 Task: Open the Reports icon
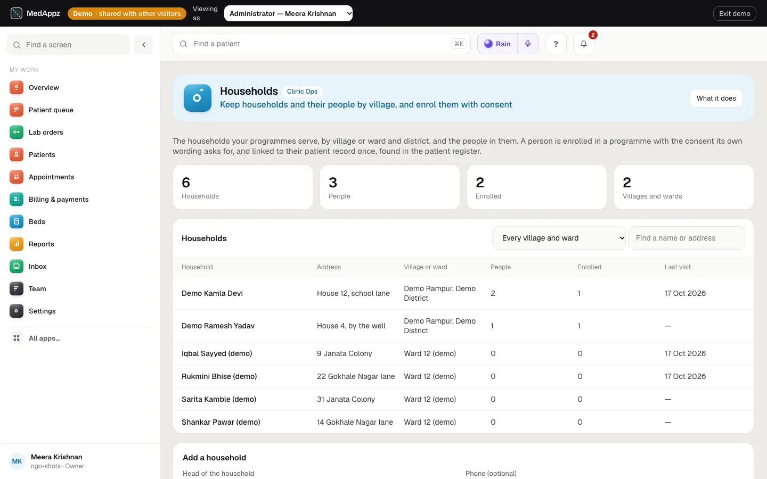[17, 244]
